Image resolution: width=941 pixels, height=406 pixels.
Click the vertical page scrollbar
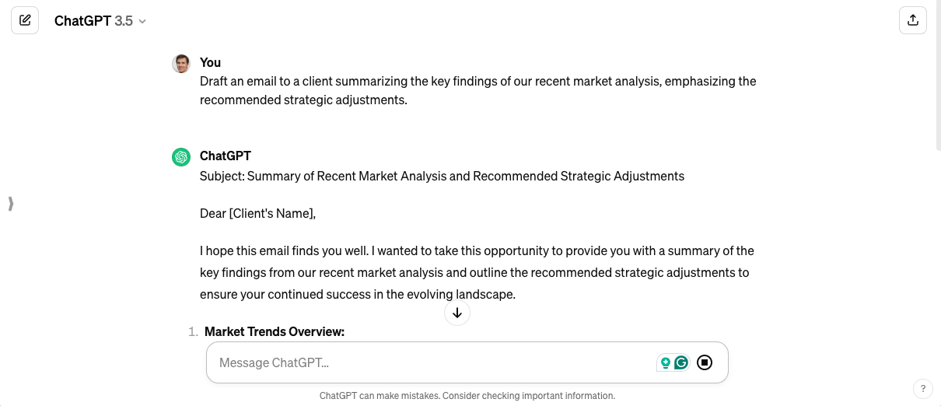936,78
